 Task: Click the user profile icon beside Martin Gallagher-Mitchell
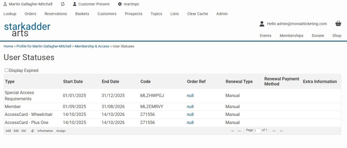click(5, 4)
